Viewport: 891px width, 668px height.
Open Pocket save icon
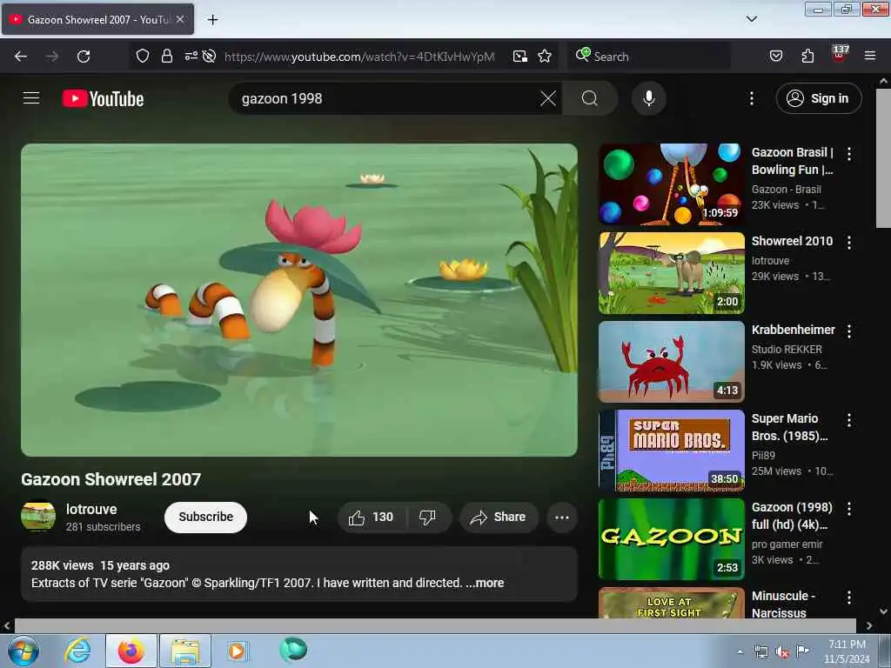tap(775, 57)
